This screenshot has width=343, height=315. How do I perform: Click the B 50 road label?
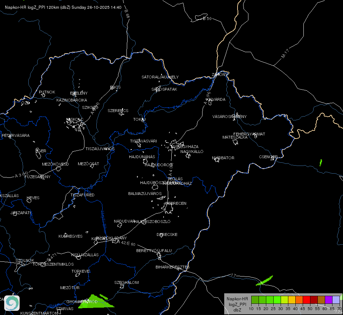click(207, 19)
